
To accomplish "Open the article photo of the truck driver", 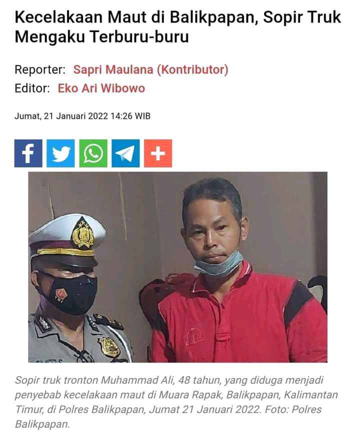I will 178,267.
